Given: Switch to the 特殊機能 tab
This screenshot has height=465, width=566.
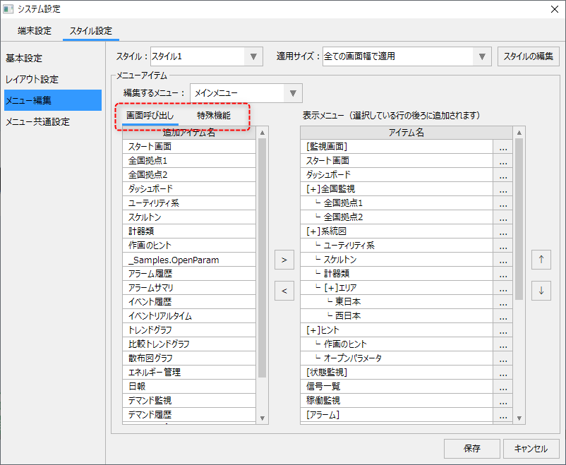Looking at the screenshot, I should coord(213,115).
